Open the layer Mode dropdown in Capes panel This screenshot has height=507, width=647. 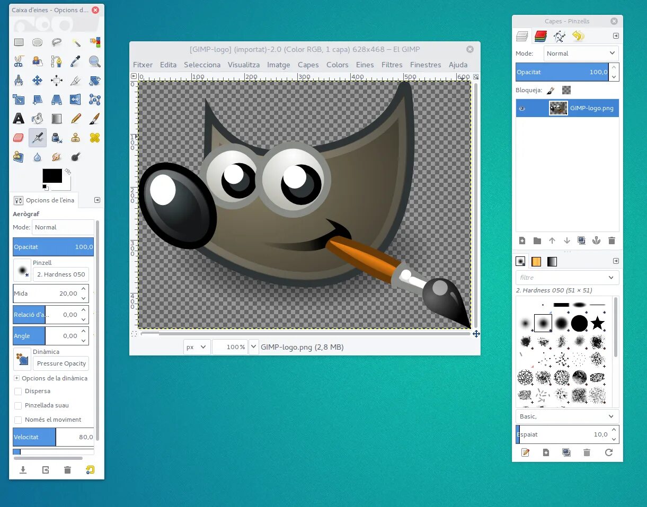(581, 54)
